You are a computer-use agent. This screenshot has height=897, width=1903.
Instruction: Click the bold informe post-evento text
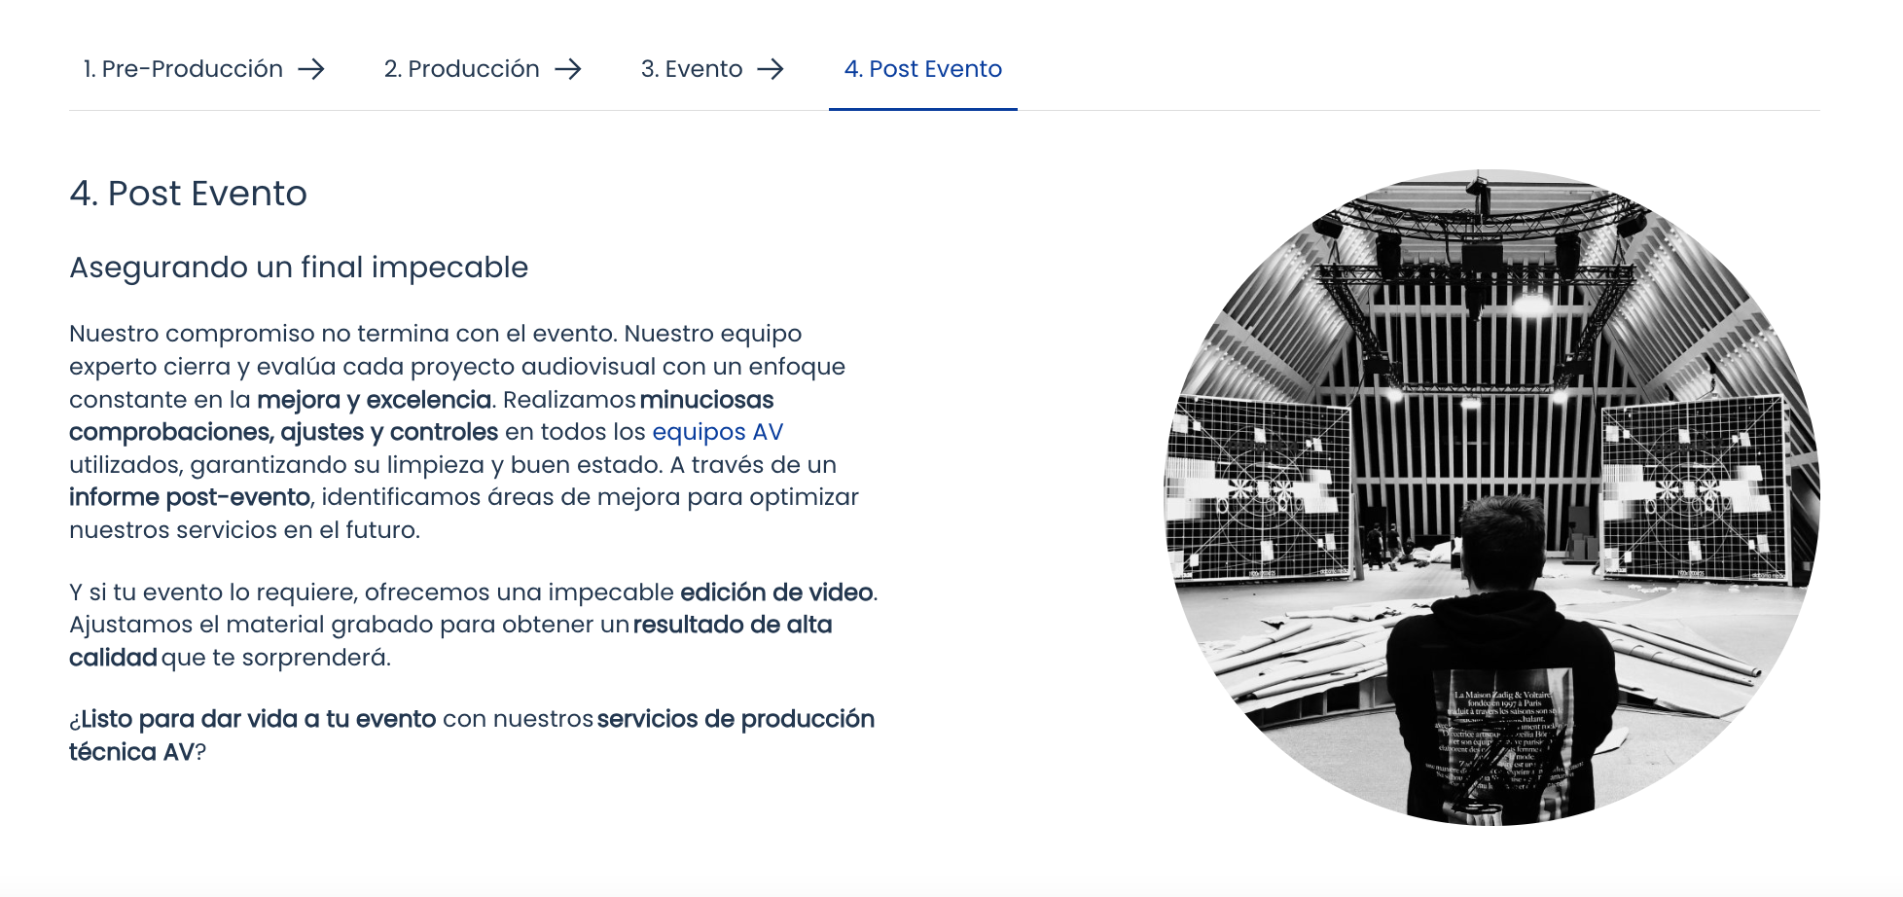[x=190, y=497]
